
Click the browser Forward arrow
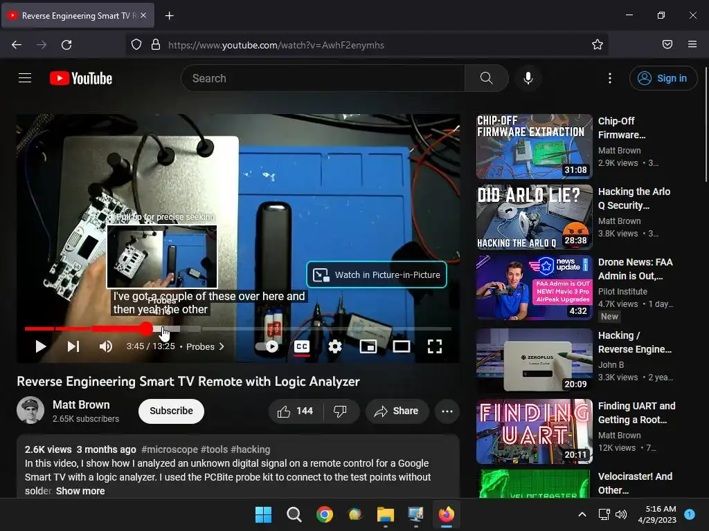(42, 45)
